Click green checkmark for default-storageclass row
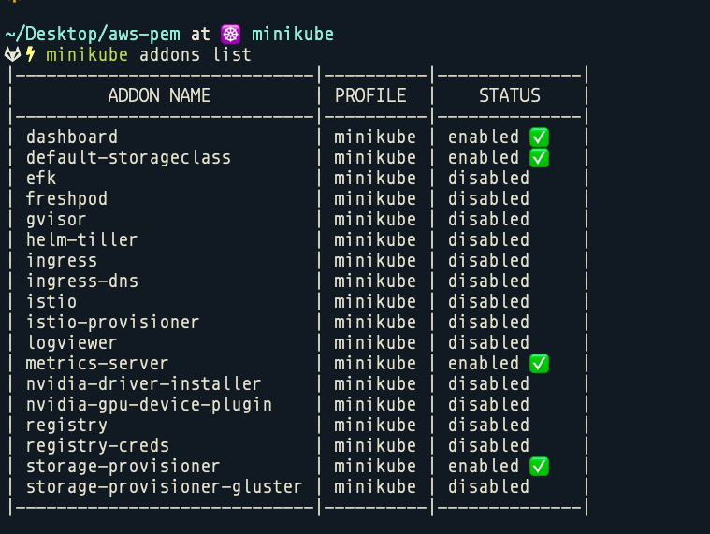 coord(539,158)
